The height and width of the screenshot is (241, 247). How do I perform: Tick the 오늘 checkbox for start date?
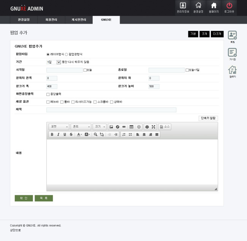(x=85, y=70)
